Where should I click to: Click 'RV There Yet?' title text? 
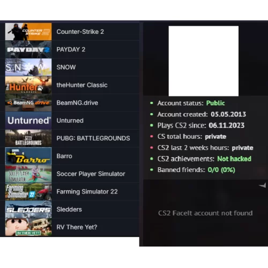[77, 227]
